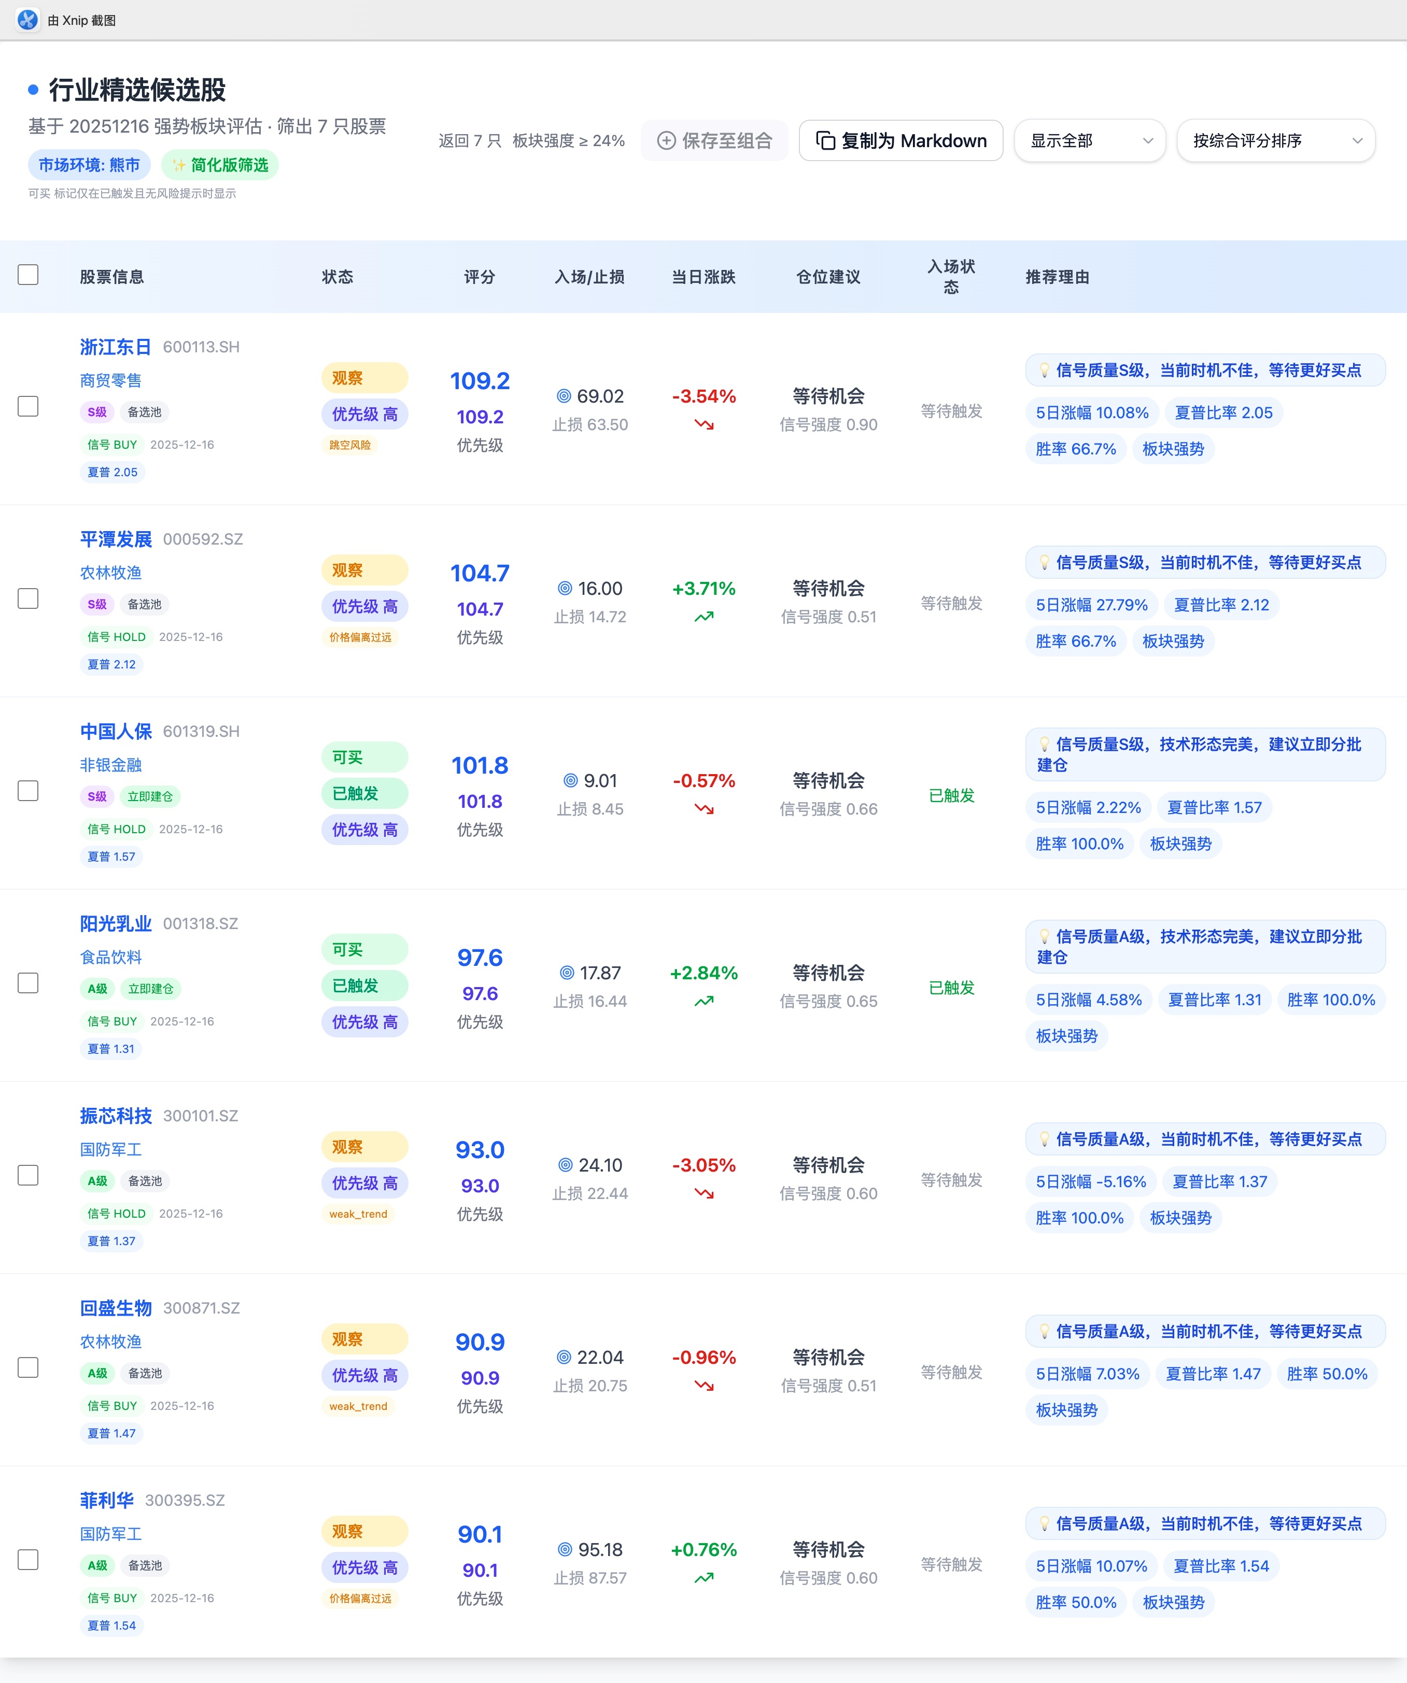Click the copy icon for Markdown
The width and height of the screenshot is (1407, 1683).
(x=825, y=141)
